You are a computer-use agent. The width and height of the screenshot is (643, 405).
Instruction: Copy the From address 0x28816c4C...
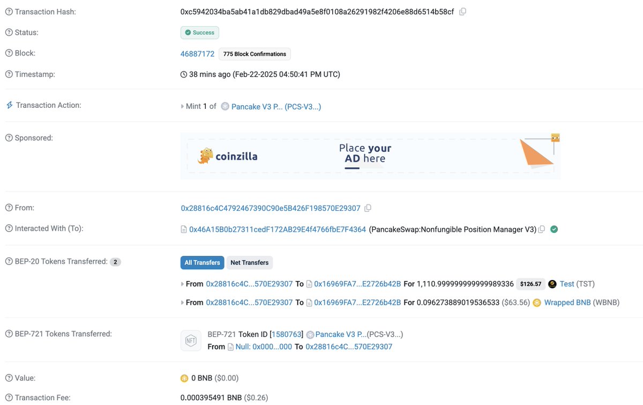[368, 208]
